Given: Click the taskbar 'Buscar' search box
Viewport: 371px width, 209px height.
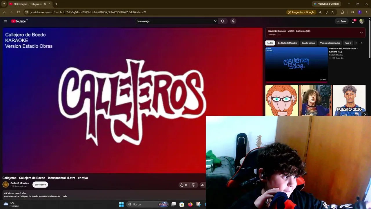Looking at the screenshot, I should click(x=148, y=204).
